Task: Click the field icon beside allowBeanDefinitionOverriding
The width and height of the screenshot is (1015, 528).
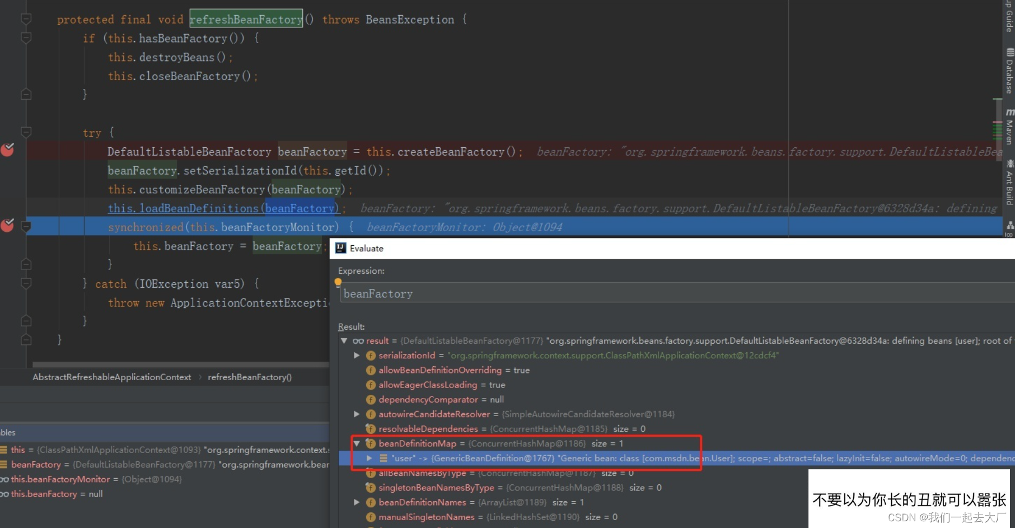Action: (371, 370)
